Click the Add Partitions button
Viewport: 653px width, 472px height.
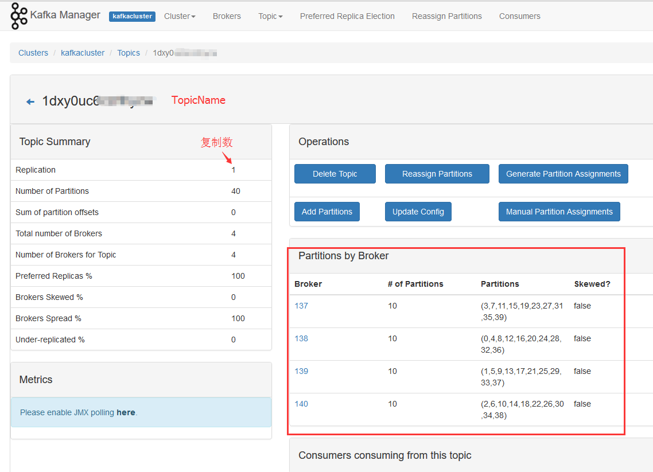click(x=327, y=212)
